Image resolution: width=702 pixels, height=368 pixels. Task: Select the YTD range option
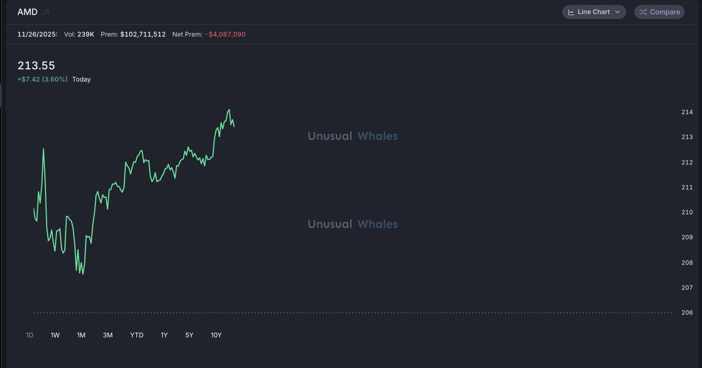click(136, 335)
